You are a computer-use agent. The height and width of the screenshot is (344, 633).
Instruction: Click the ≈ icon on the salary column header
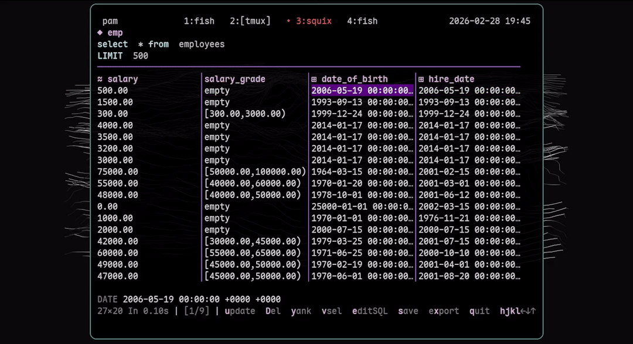tap(100, 79)
